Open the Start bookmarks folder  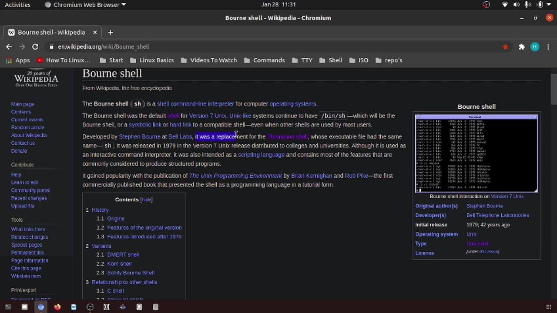click(111, 60)
